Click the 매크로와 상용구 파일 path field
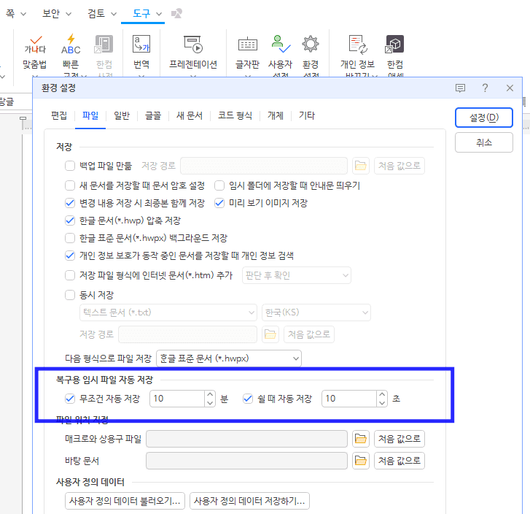This screenshot has width=530, height=514. click(246, 440)
